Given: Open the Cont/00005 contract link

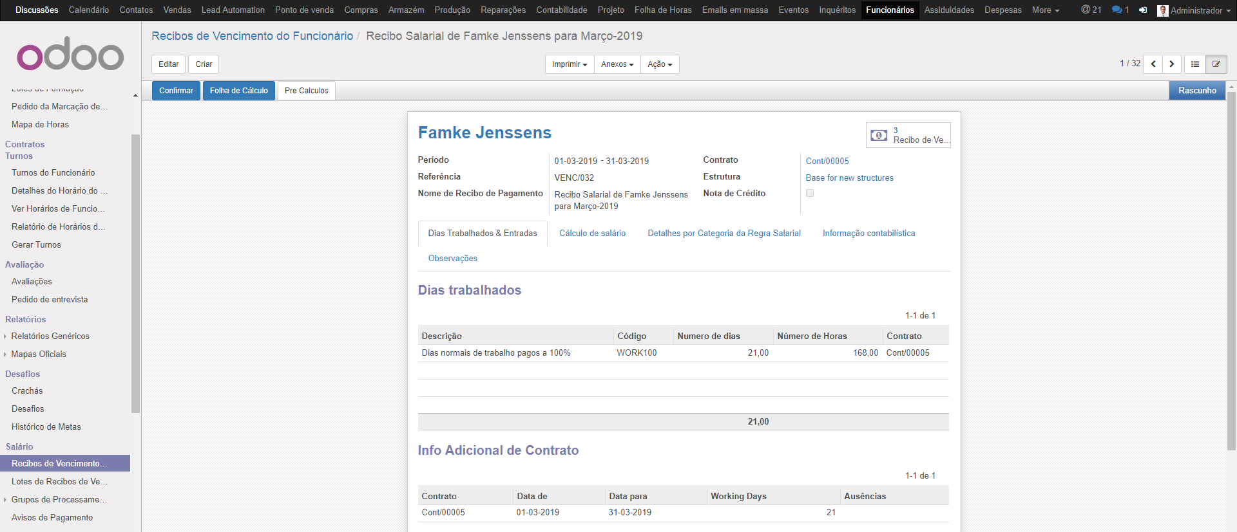Looking at the screenshot, I should (x=827, y=161).
